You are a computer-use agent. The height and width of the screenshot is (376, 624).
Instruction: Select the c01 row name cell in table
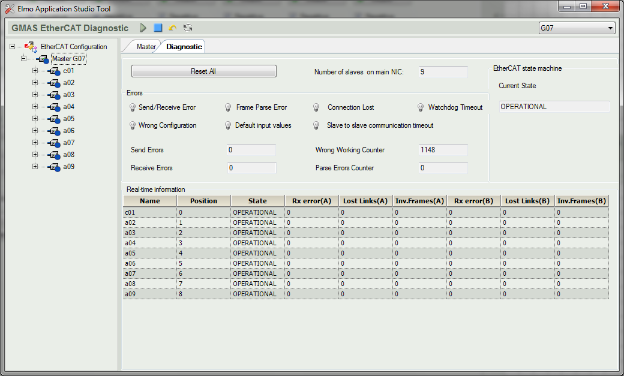tap(149, 212)
